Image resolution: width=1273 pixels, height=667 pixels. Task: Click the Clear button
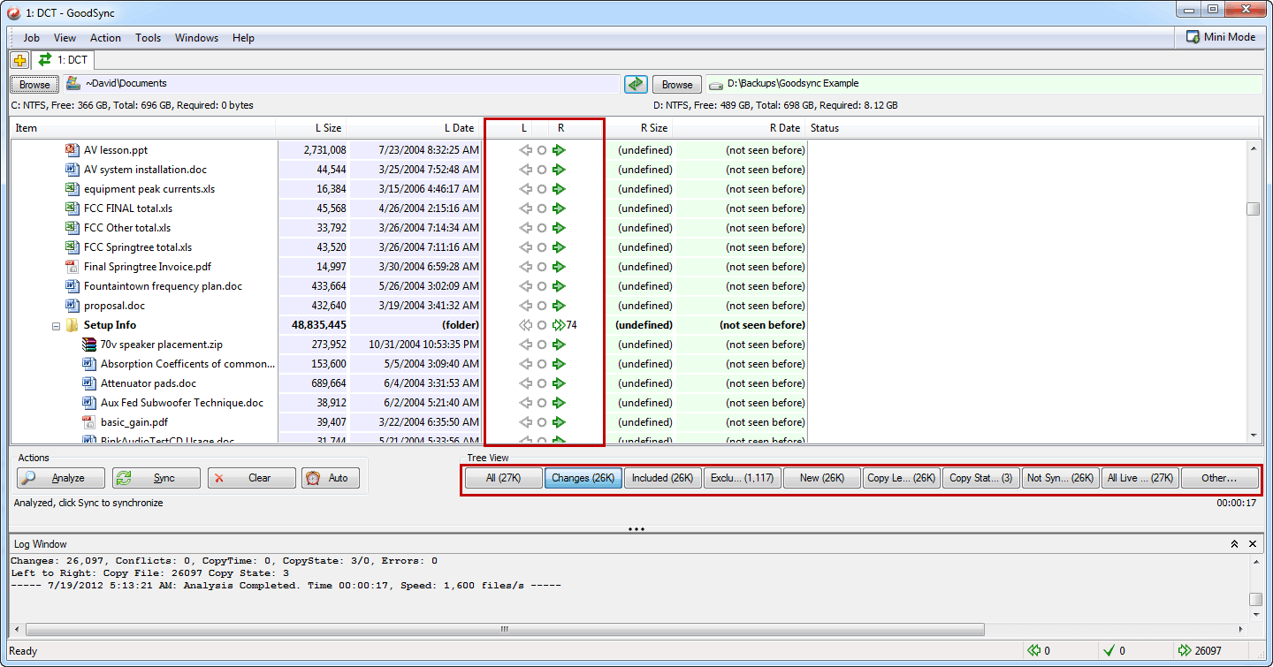click(x=252, y=478)
